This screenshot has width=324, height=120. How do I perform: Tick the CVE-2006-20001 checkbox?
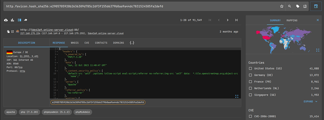250,116
